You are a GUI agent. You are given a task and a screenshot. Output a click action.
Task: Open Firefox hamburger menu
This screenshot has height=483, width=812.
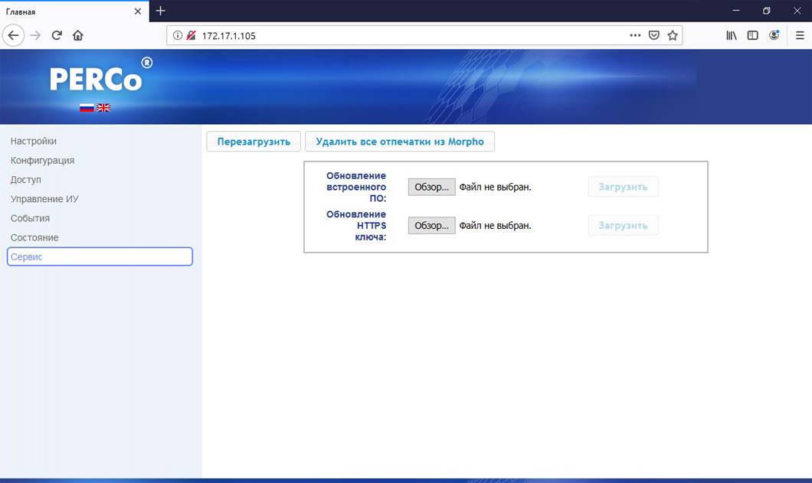(800, 35)
